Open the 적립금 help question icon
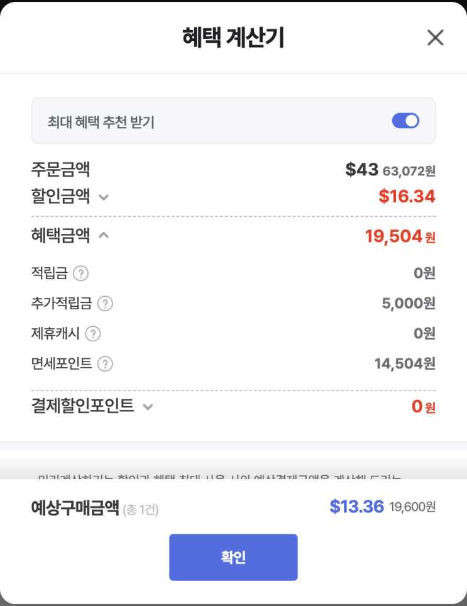The height and width of the screenshot is (606, 467). 80,273
